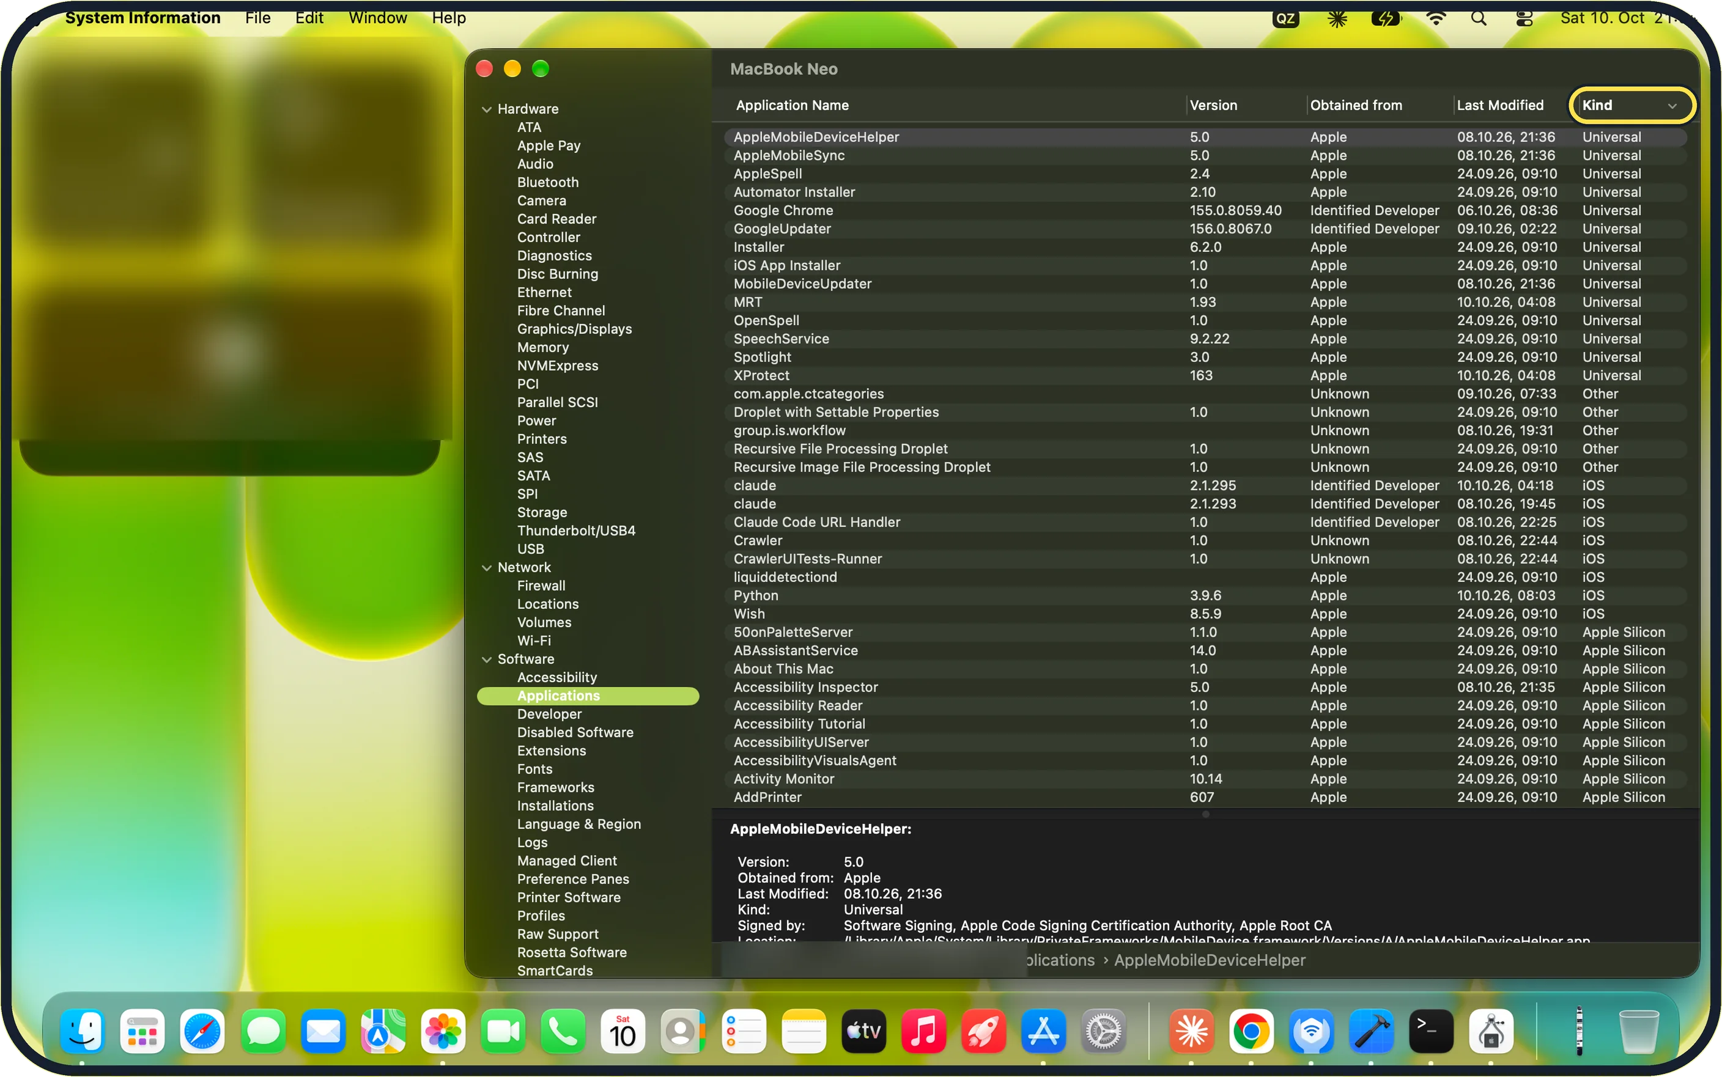Open Maps from the Dock
Image resolution: width=1722 pixels, height=1077 pixels.
(x=383, y=1031)
